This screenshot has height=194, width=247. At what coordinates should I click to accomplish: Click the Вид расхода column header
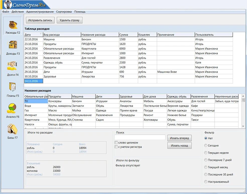pyautogui.click(x=62, y=35)
